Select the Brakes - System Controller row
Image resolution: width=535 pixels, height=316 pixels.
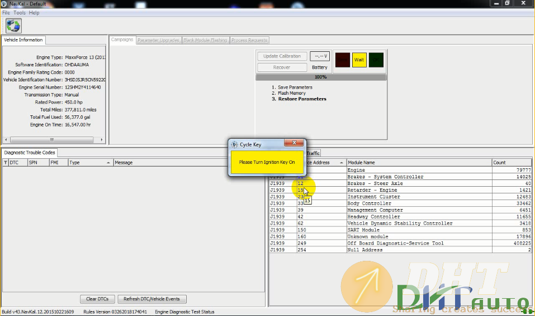400,177
